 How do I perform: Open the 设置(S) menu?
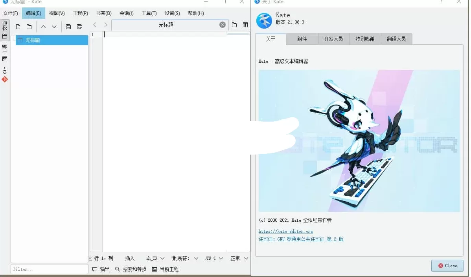point(172,13)
